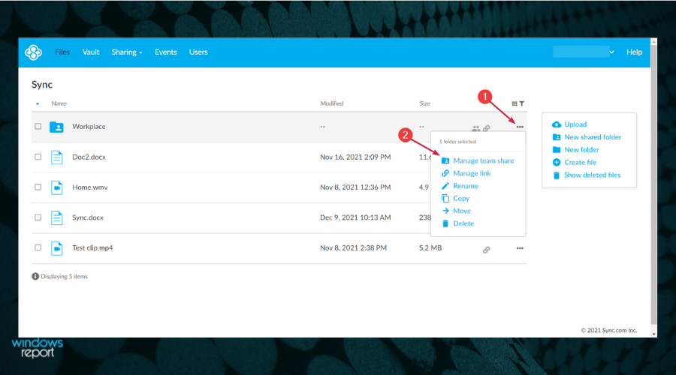
Task: Open the Users tab
Action: [198, 52]
